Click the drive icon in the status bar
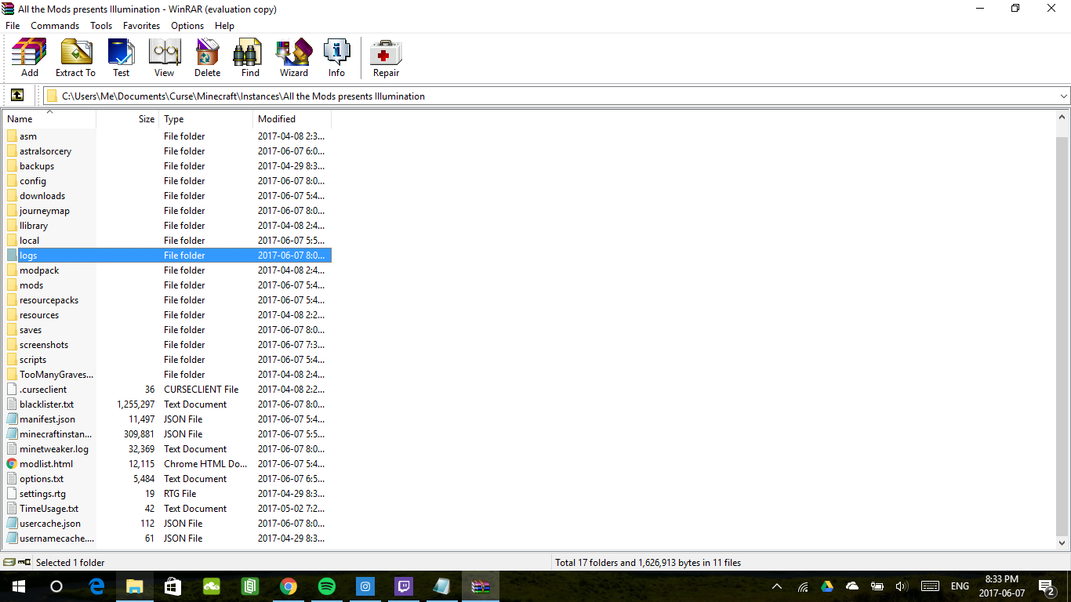1071x602 pixels. point(9,562)
